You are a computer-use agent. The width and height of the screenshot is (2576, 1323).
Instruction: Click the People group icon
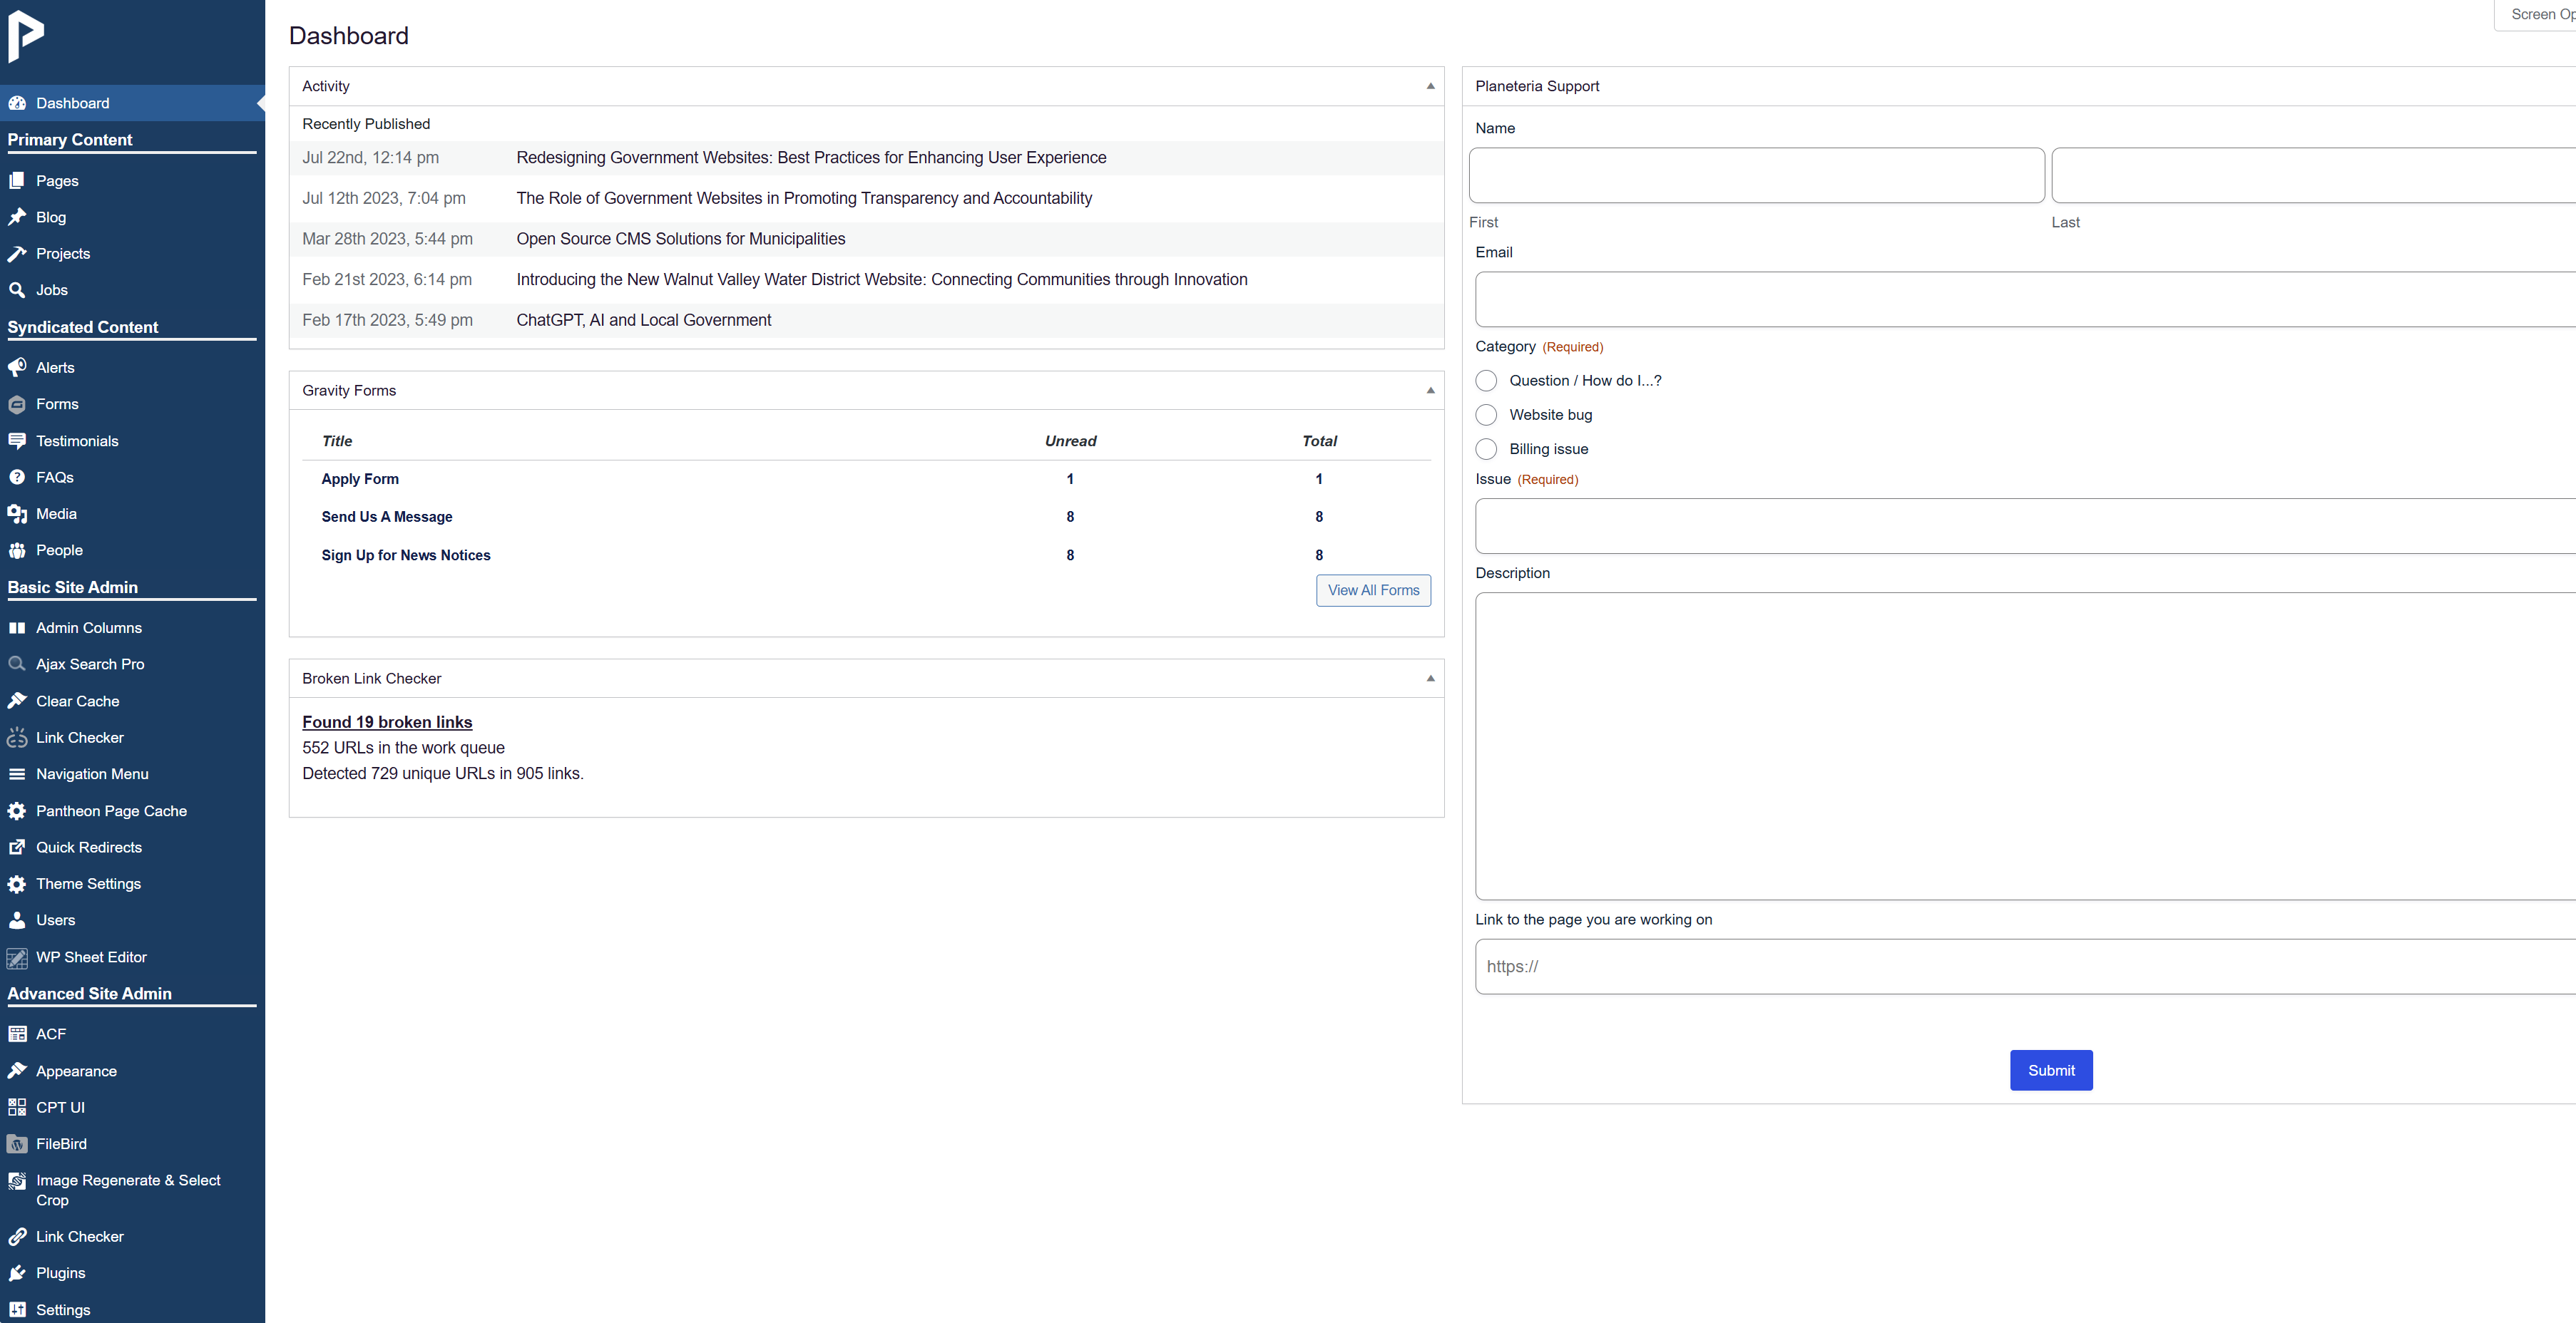[17, 550]
